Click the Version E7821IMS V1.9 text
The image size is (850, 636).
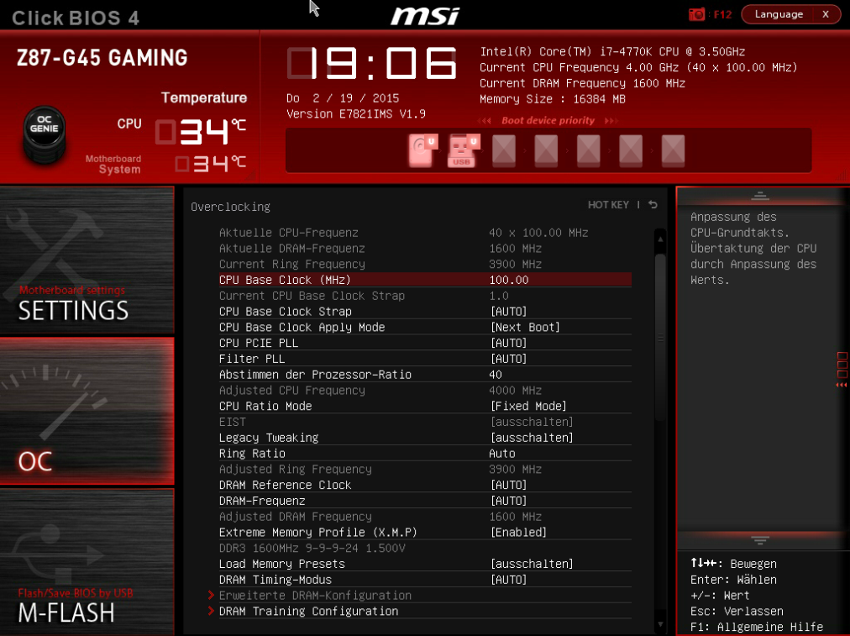point(356,114)
